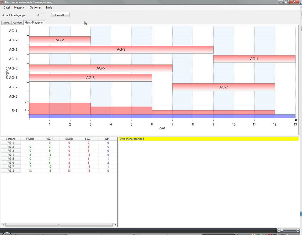Click the zoom slider handle

point(282,230)
